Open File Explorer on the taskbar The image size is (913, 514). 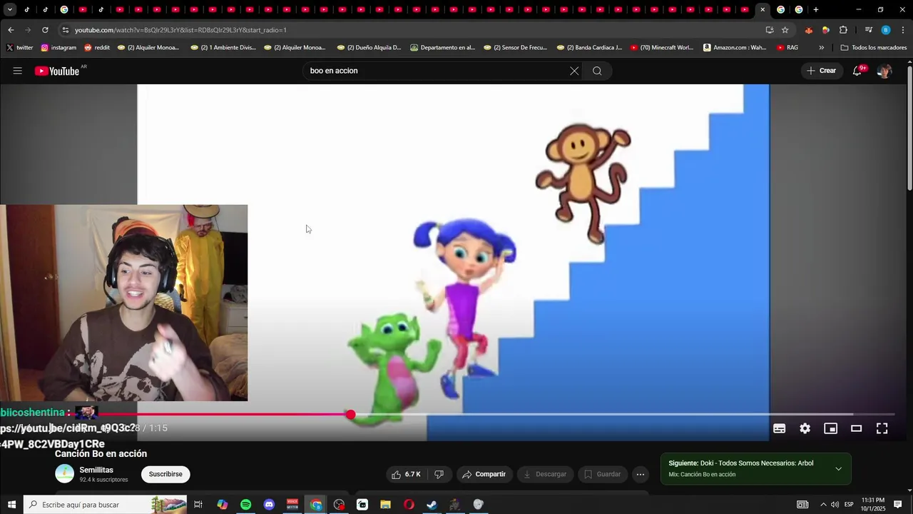pyautogui.click(x=385, y=505)
